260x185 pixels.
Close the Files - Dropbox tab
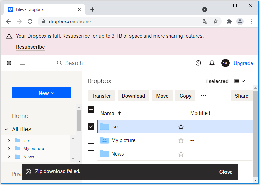point(79,9)
